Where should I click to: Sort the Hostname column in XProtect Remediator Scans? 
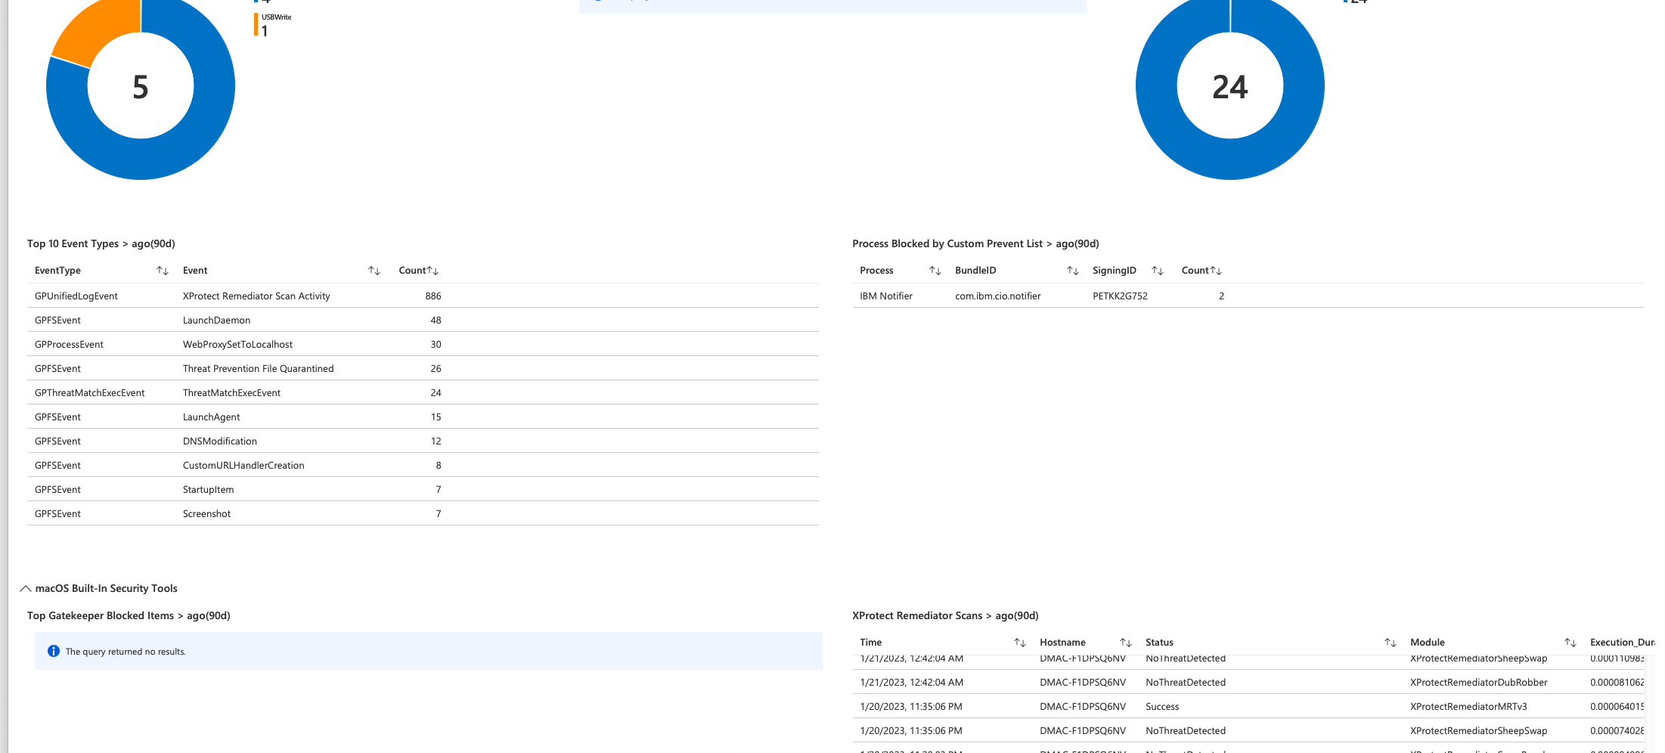click(x=1126, y=642)
